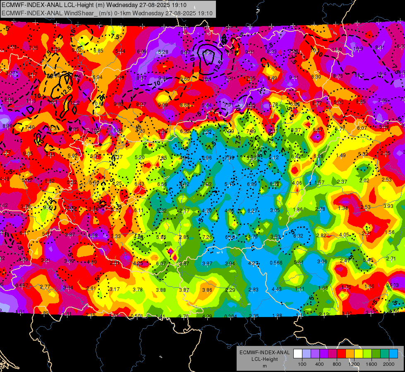Click the wind shear value "1.11"
The width and height of the screenshot is (405, 372).
300,289
